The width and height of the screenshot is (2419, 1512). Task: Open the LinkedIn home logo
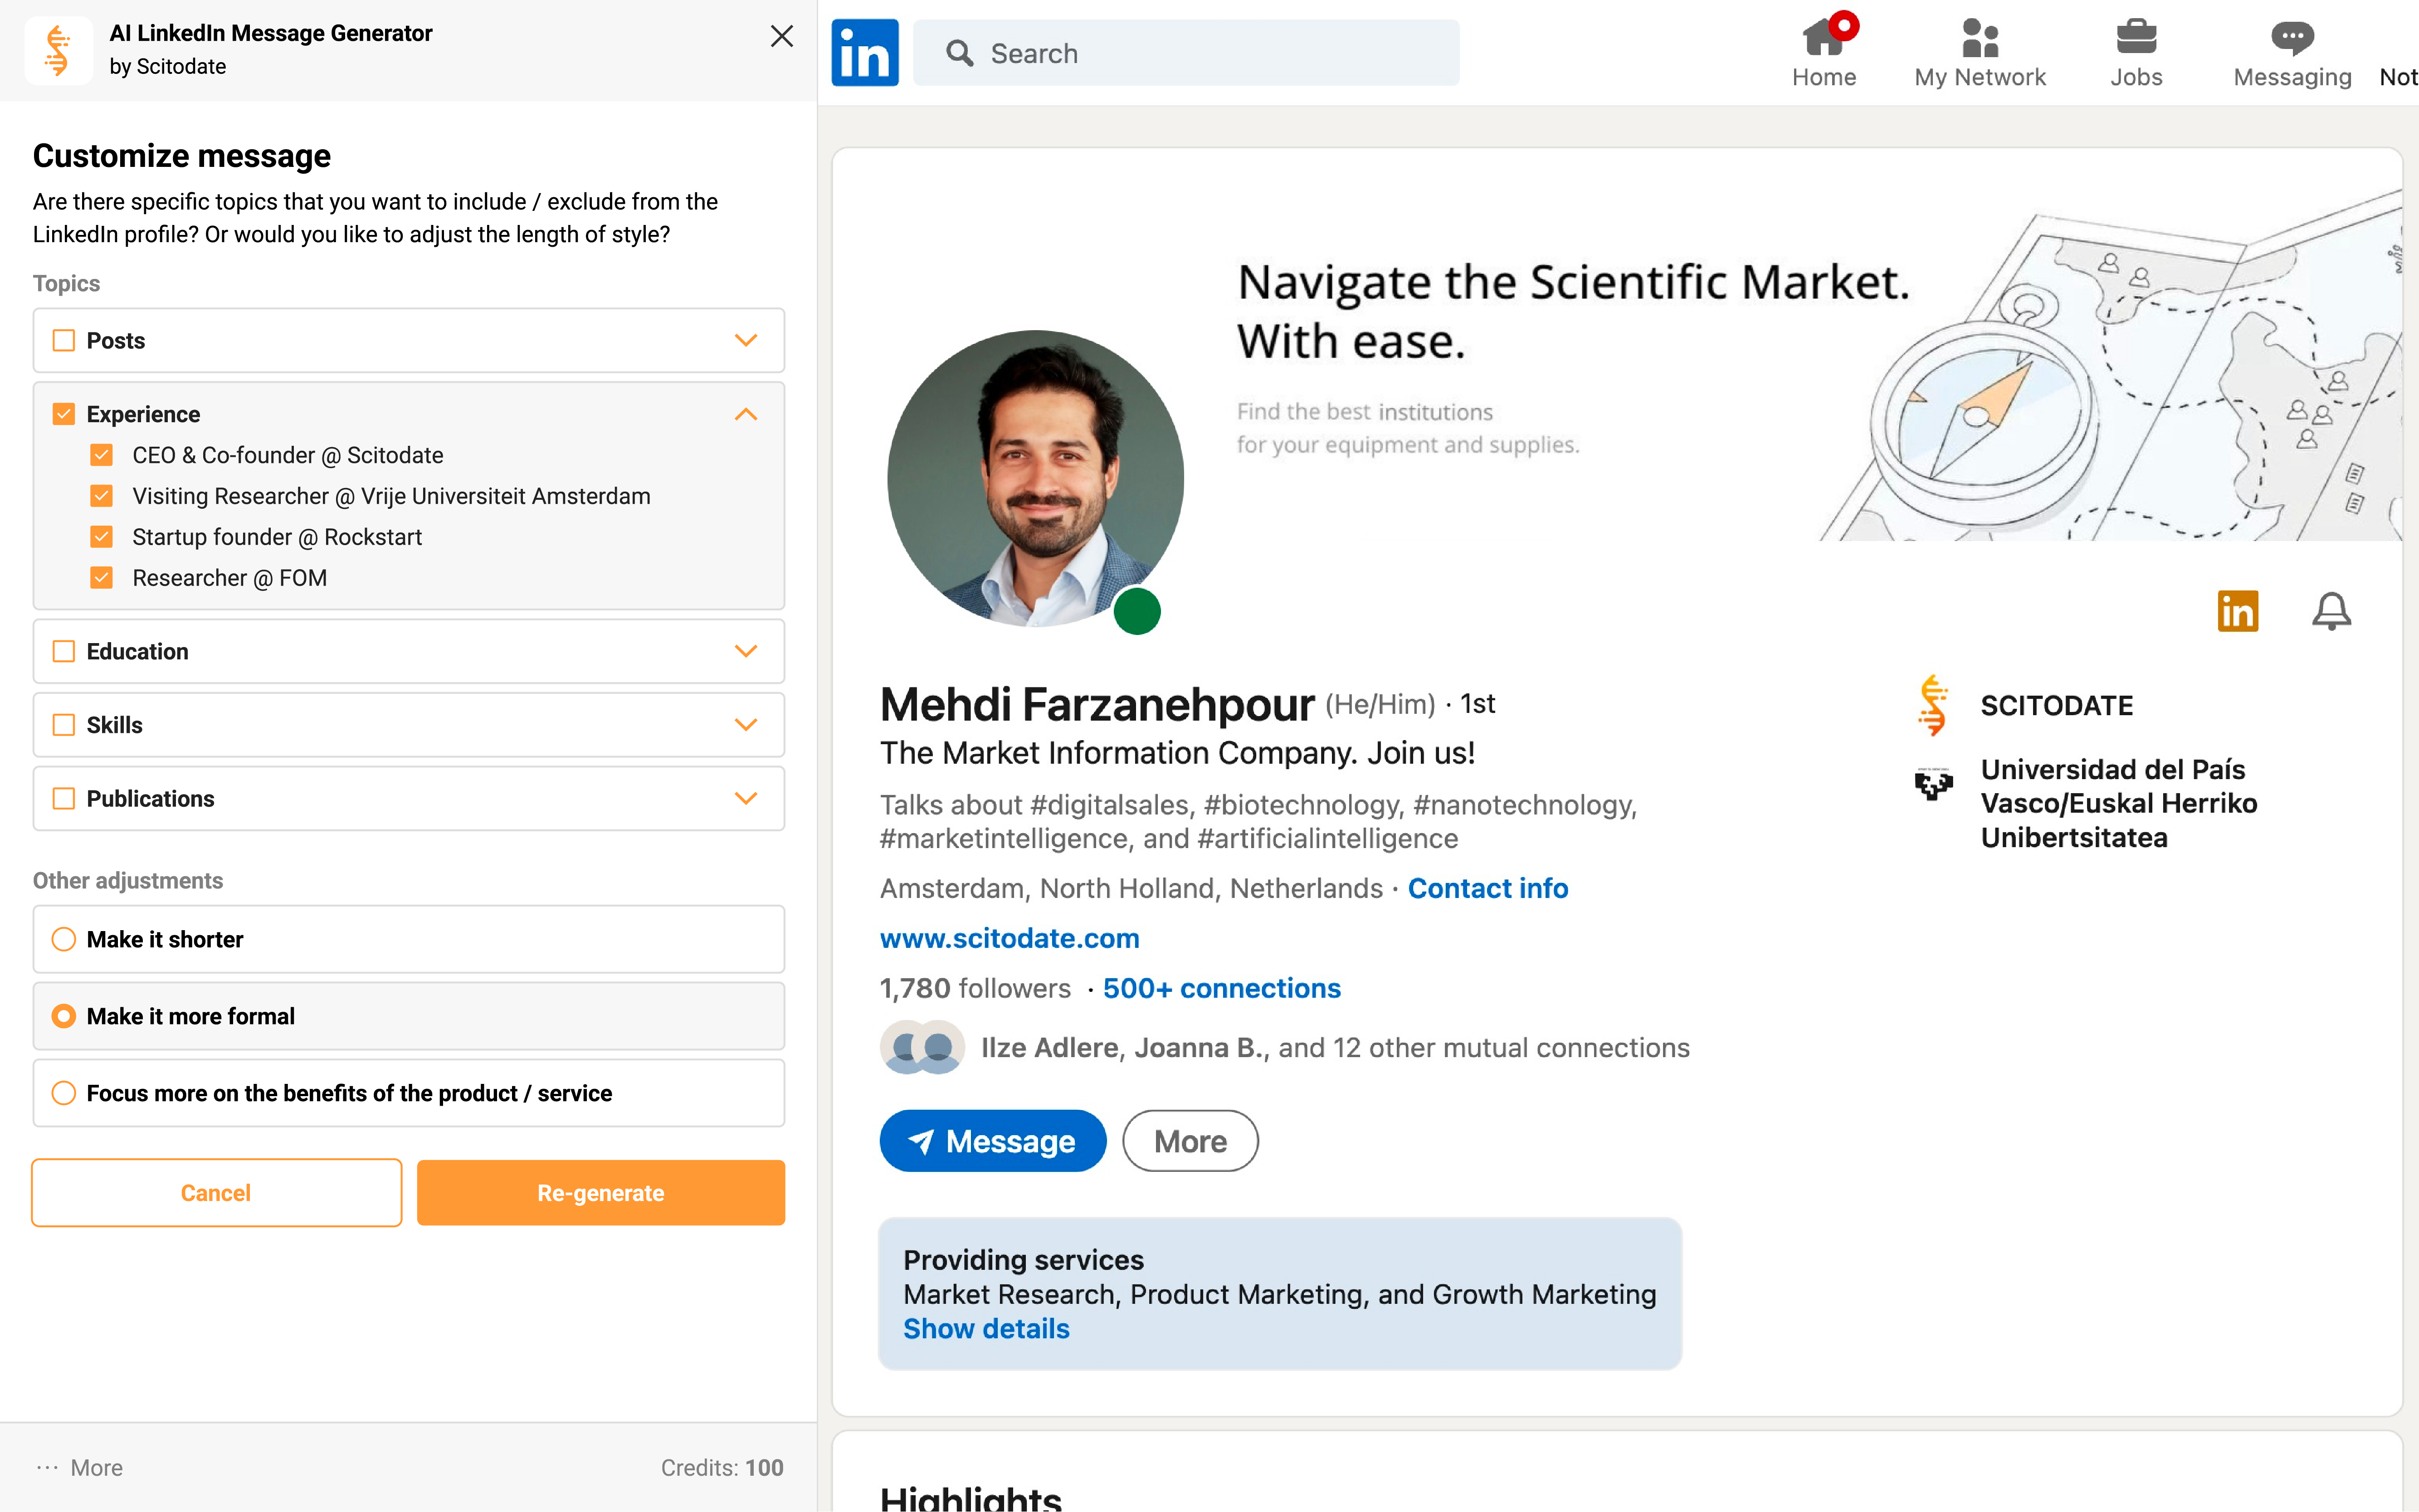865,53
